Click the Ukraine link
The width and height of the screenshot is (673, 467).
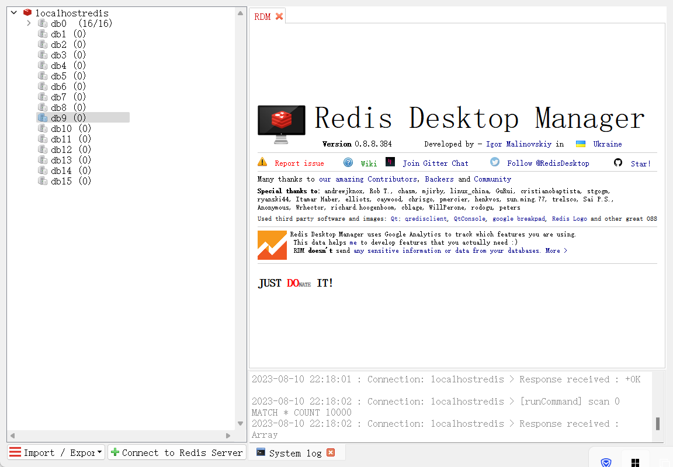(x=608, y=144)
